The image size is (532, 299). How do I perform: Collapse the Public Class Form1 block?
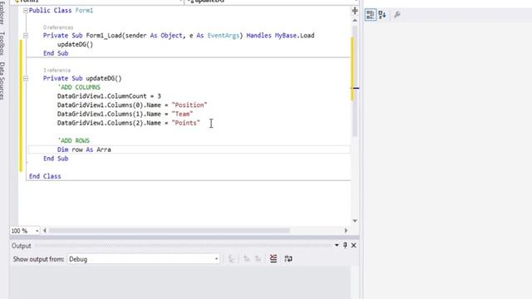[26, 11]
